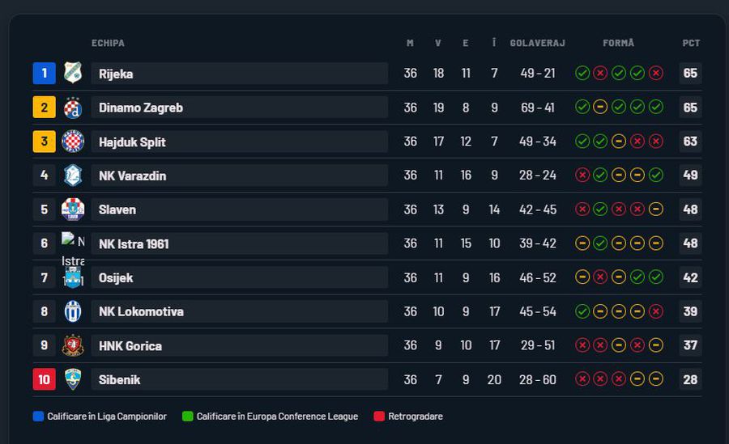Sort by the Golaveraj column header

click(537, 43)
